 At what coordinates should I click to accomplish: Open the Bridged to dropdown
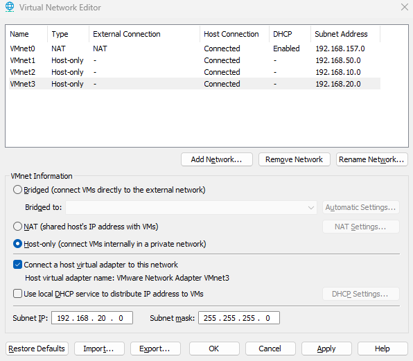[x=191, y=207]
